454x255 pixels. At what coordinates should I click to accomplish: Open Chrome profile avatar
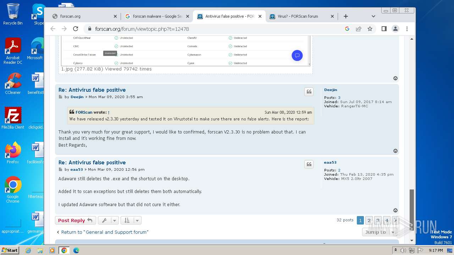click(395, 29)
